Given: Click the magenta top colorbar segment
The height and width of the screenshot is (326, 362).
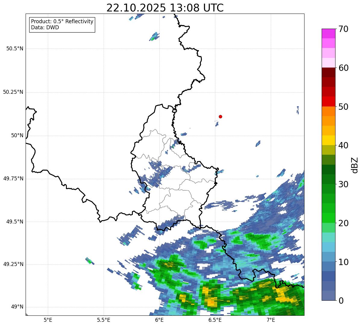Looking at the screenshot, I should point(328,33).
